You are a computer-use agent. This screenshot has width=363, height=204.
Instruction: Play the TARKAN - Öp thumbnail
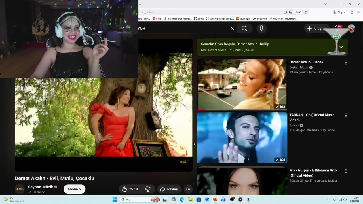click(x=242, y=138)
